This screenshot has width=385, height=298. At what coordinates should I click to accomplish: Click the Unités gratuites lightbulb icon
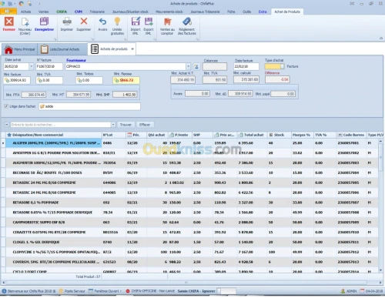(117, 21)
